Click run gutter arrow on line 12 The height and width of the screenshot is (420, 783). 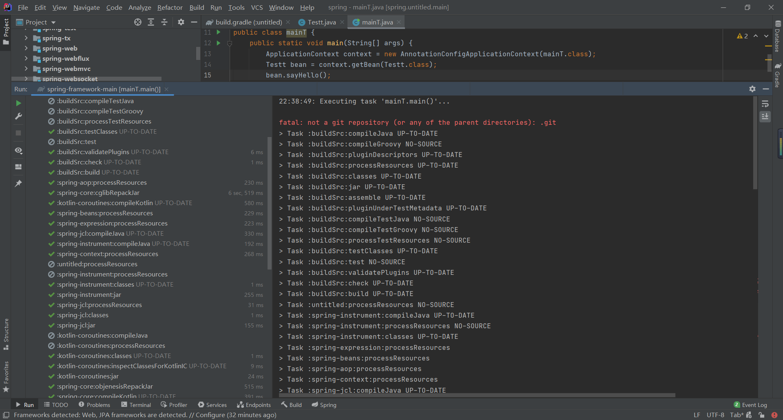(x=219, y=43)
